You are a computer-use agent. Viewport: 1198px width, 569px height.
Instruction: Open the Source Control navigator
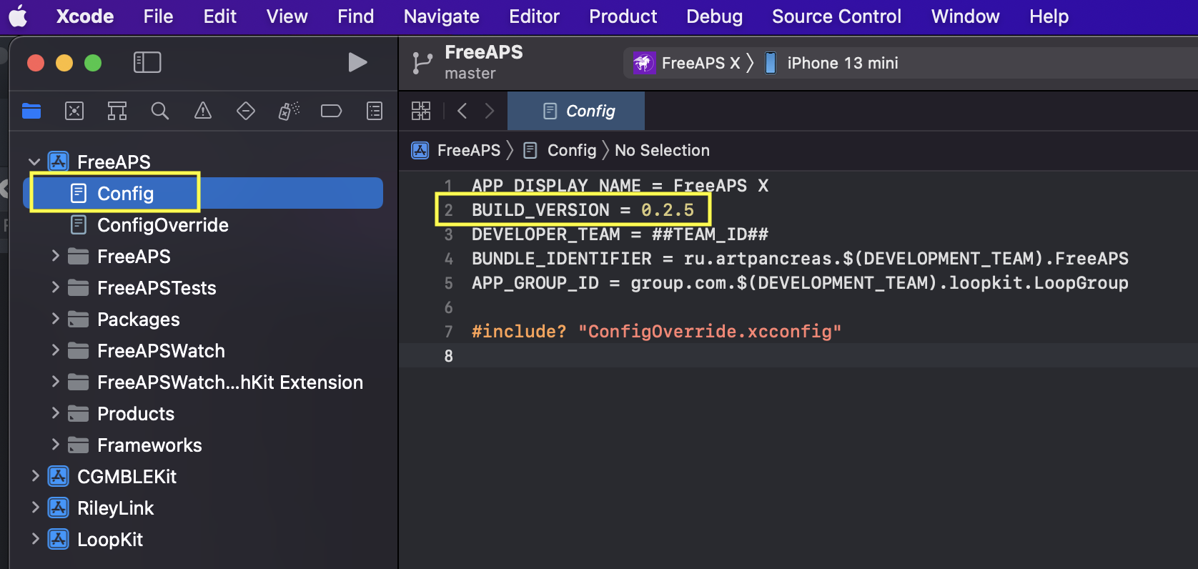click(x=74, y=111)
